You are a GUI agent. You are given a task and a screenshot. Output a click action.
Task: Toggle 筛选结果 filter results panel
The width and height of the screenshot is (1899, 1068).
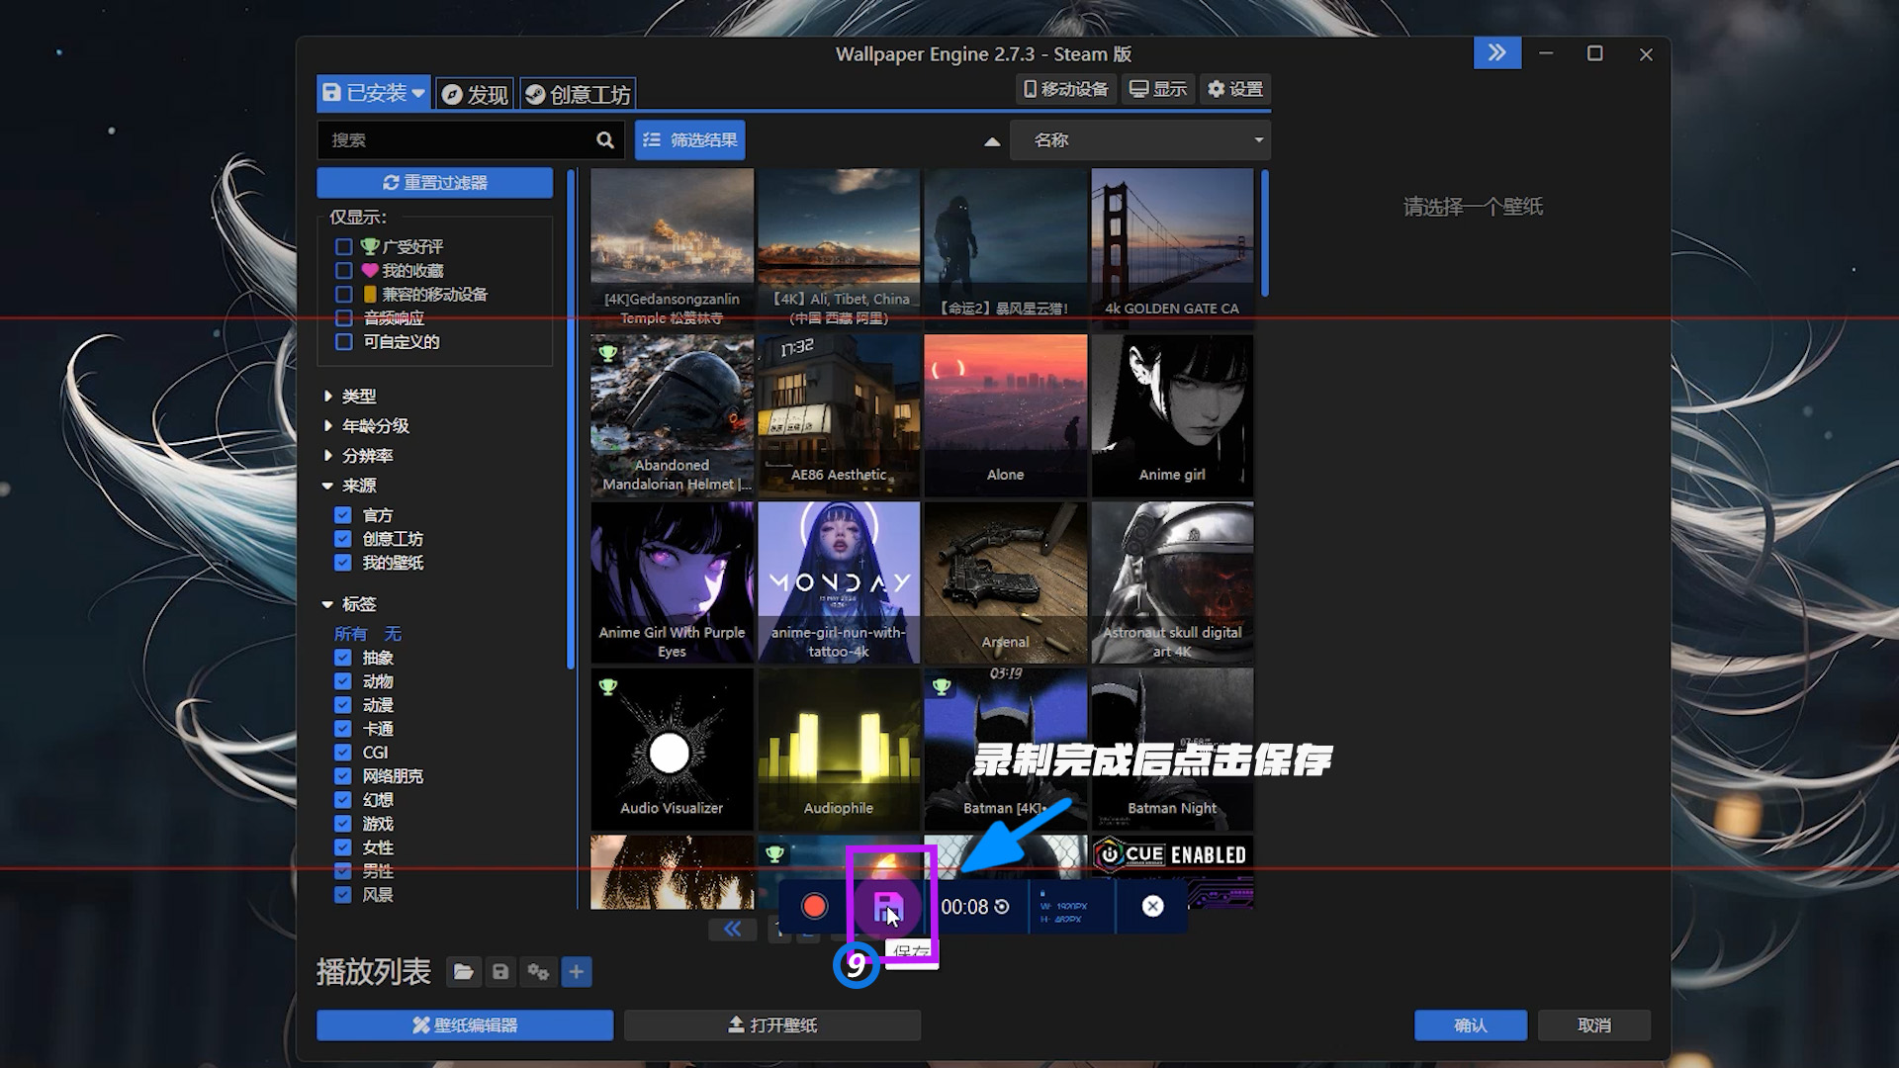click(x=690, y=140)
